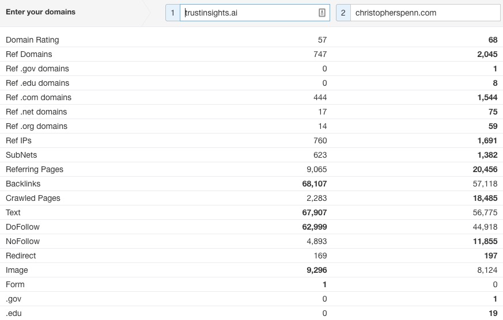Click the 'Ref Domains' row label
Image resolution: width=503 pixels, height=320 pixels.
click(x=29, y=54)
